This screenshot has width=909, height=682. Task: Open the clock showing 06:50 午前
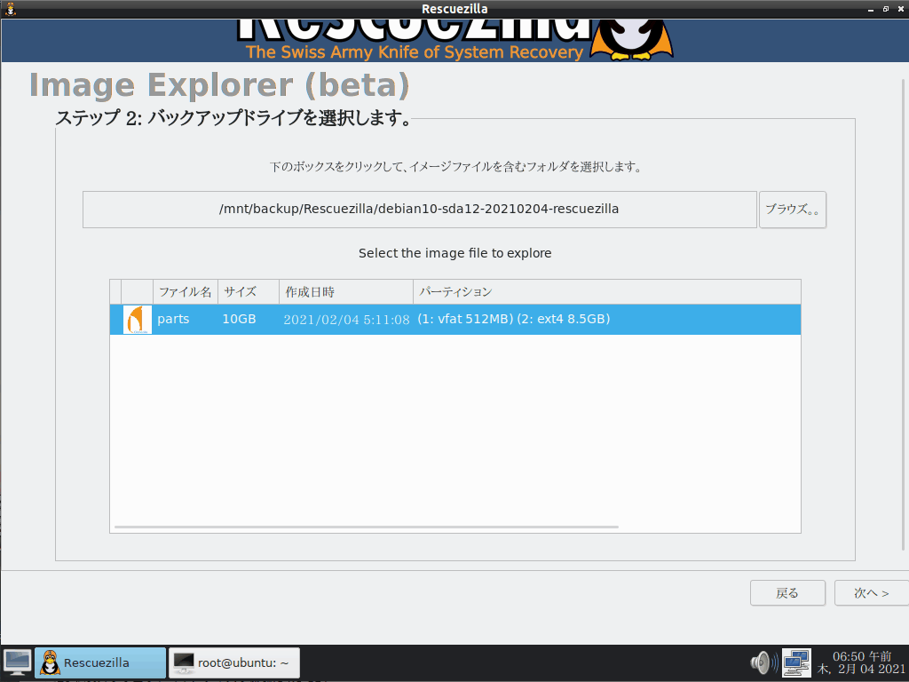click(861, 662)
